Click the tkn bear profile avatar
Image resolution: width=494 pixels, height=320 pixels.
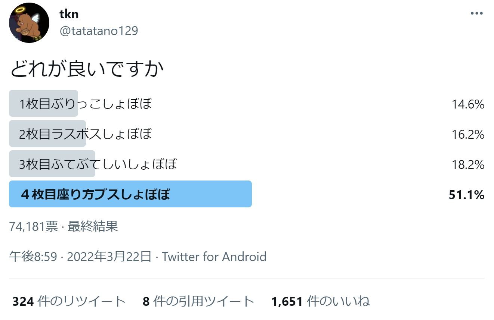pos(29,23)
